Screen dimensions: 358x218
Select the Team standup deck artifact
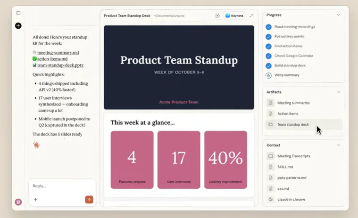click(x=292, y=125)
